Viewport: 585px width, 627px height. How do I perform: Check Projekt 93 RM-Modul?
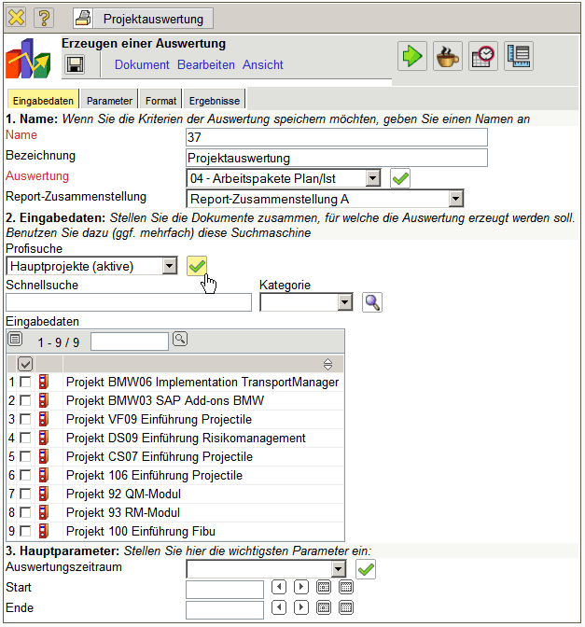(25, 512)
